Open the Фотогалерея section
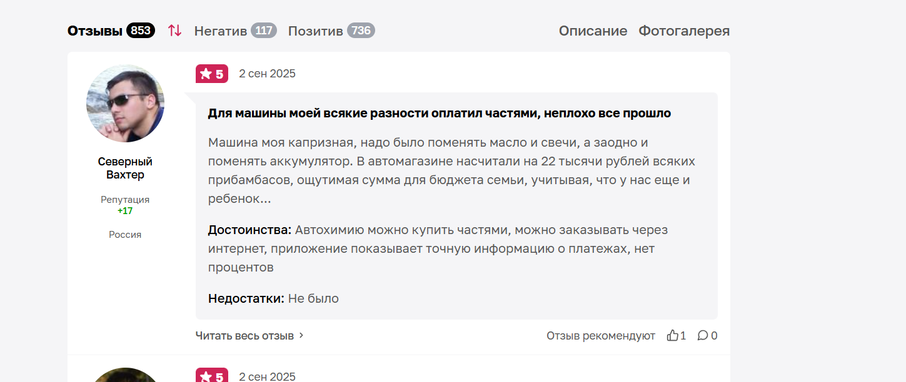Viewport: 906px width, 382px height. pos(684,31)
